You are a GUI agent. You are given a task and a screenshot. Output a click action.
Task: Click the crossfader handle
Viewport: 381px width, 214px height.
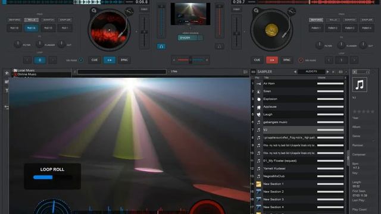click(x=190, y=60)
